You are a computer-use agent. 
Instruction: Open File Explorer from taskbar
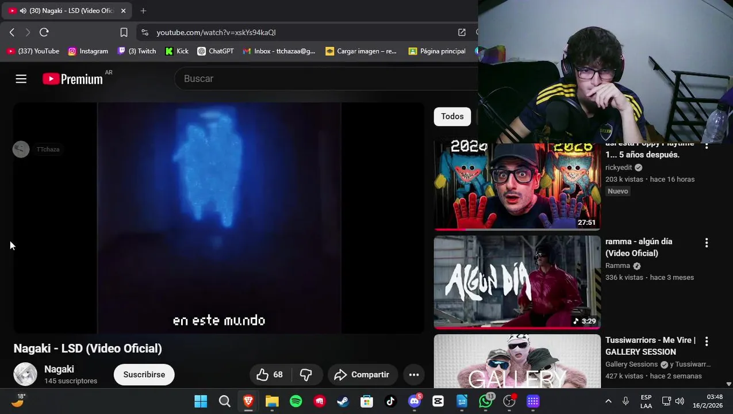[x=272, y=401]
